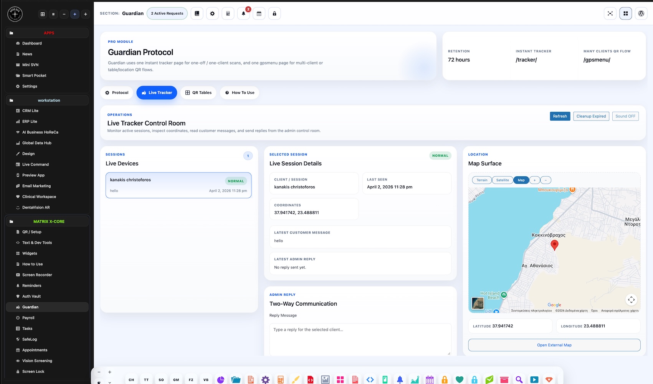This screenshot has height=384, width=653.
Task: Collapse the MATRIX X-CORE sidebar group
Action: point(48,222)
